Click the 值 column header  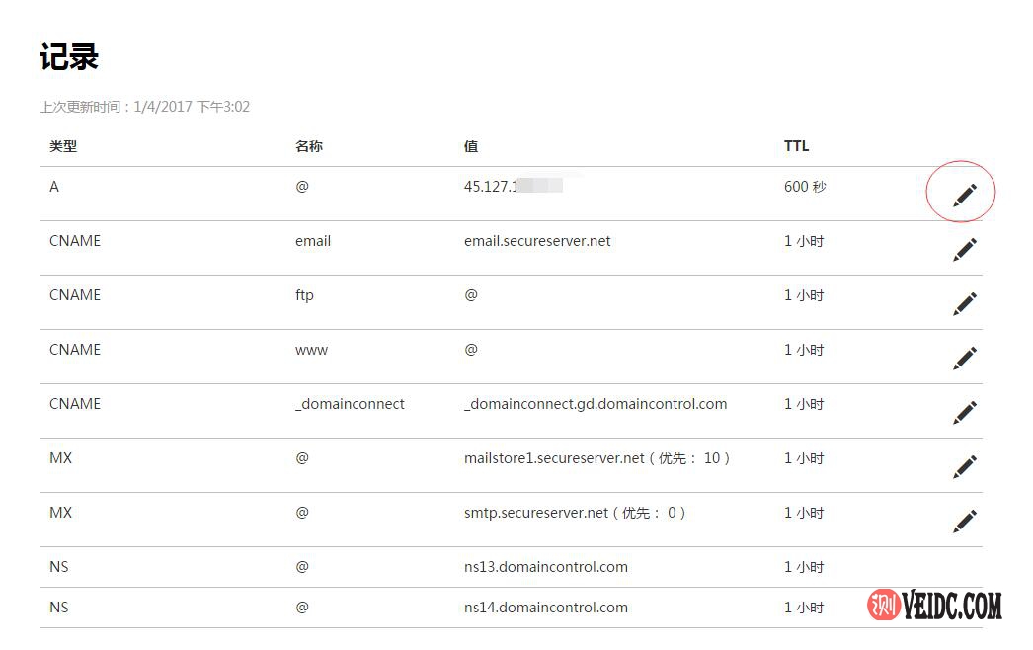pos(471,146)
